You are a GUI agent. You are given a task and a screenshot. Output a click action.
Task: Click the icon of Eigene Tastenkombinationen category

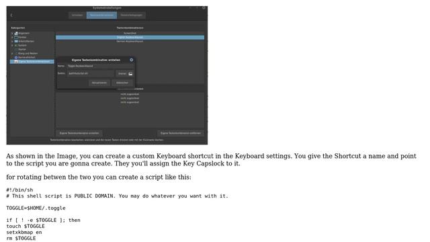pyautogui.click(x=16, y=61)
